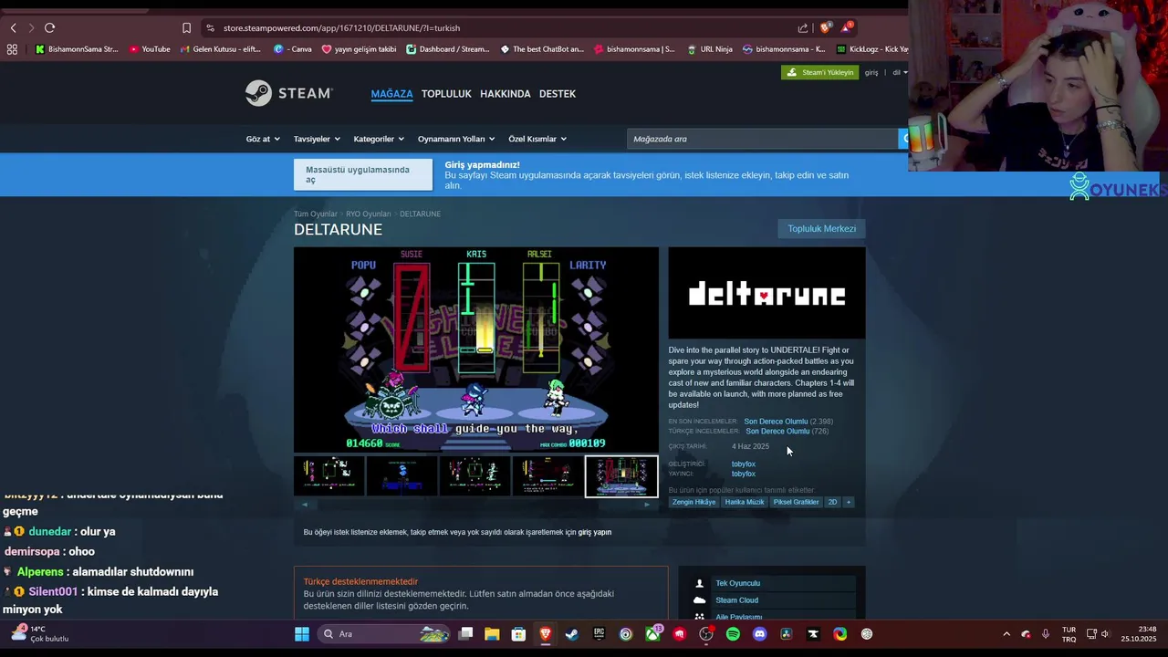Select the fourth screenshot thumbnail
The height and width of the screenshot is (657, 1168).
547,475
